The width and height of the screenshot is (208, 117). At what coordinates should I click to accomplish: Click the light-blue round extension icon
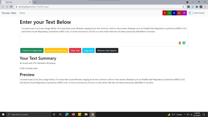pyautogui.click(x=193, y=7)
